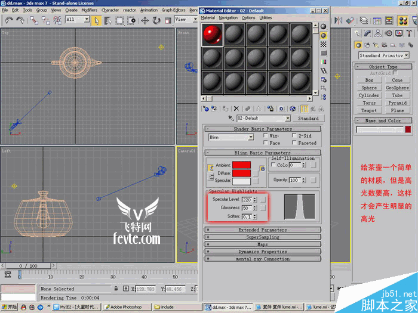Click Reset Map/Material X icon
The image size is (418, 313).
(236, 109)
